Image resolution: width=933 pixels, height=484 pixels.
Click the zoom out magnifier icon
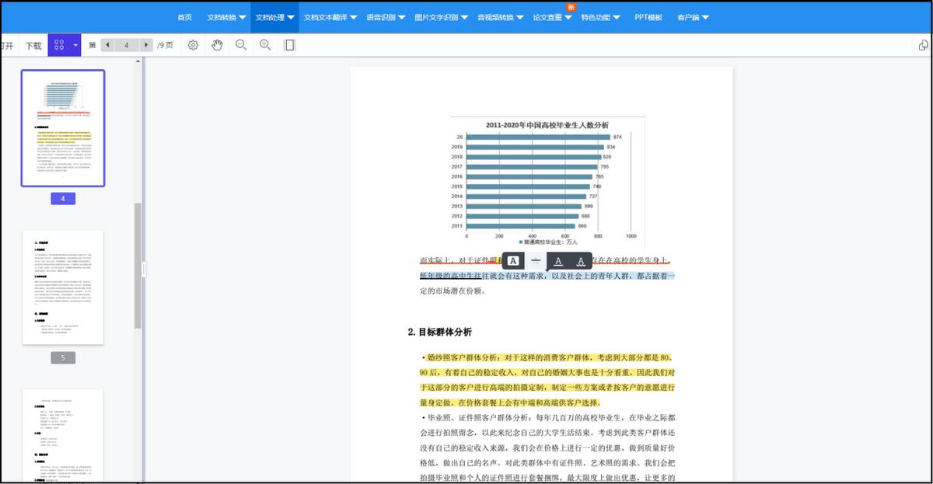241,44
